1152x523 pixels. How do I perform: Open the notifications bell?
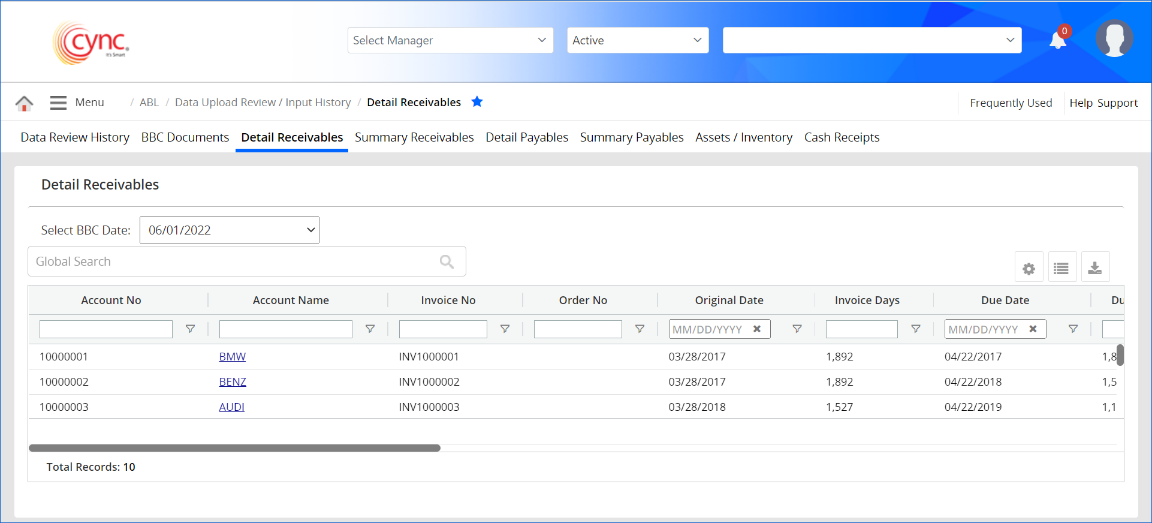[1058, 40]
